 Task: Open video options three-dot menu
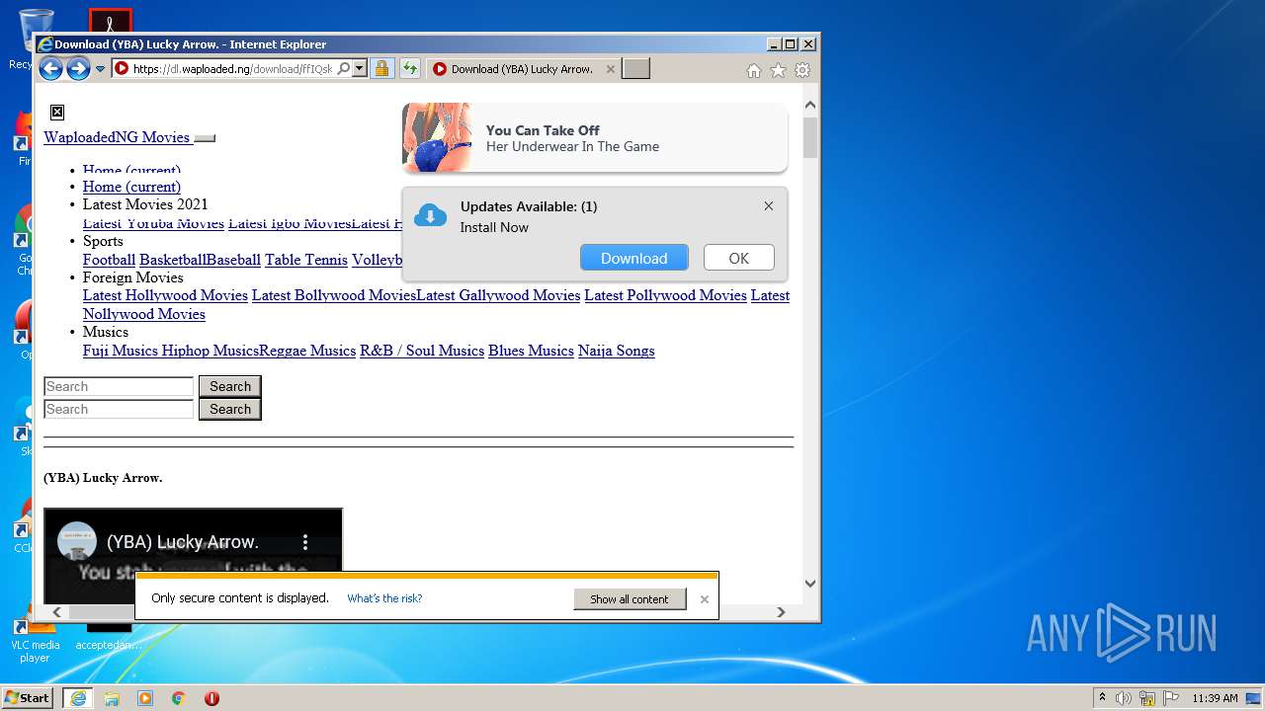pyautogui.click(x=305, y=542)
